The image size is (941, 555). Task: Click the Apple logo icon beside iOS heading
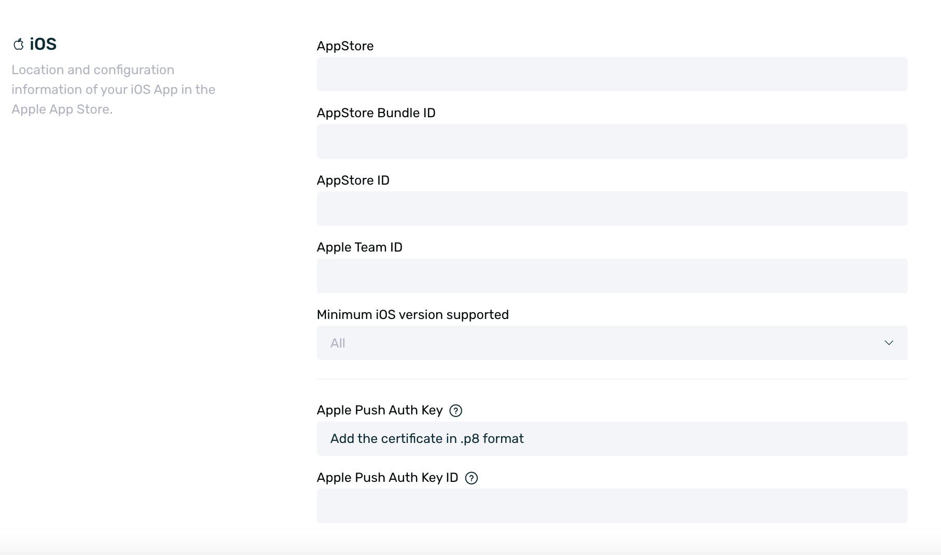(19, 45)
